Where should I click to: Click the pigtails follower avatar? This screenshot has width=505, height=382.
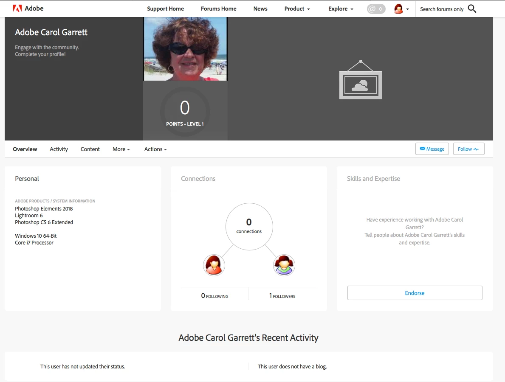284,265
